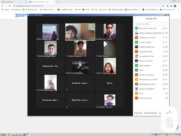Toggle camera icon next to Артен in the list
This screenshot has width=181, height=136.
pyautogui.click(x=166, y=93)
